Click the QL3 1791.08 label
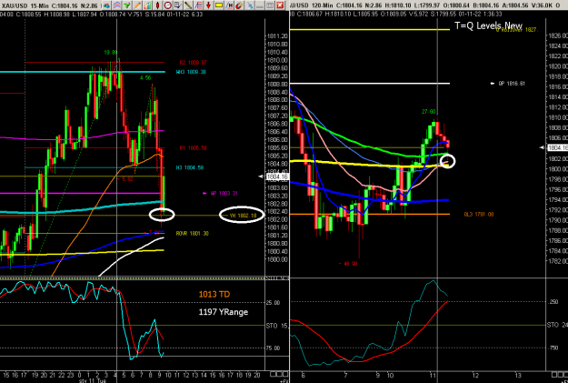568x383 pixels. [479, 215]
